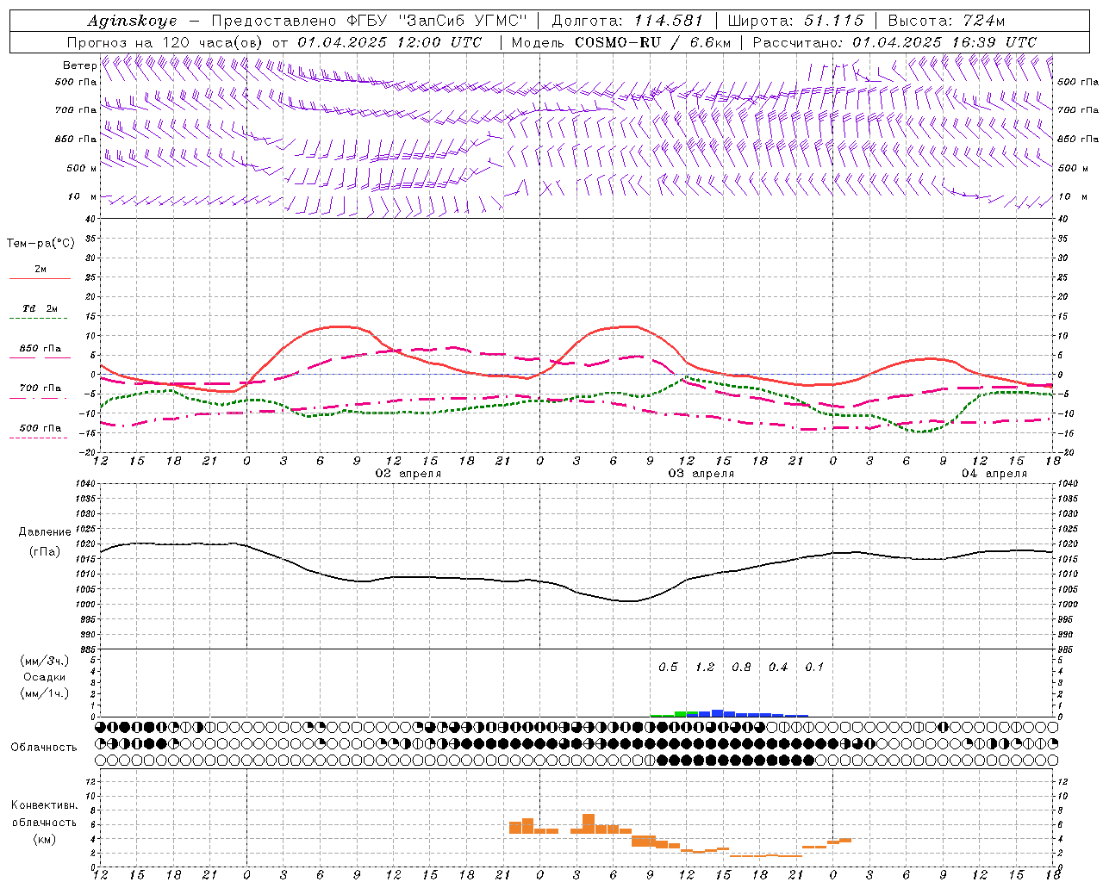The image size is (1103, 882).
Task: Click the "850 гПа" temperature legend entry
Action: coord(40,349)
